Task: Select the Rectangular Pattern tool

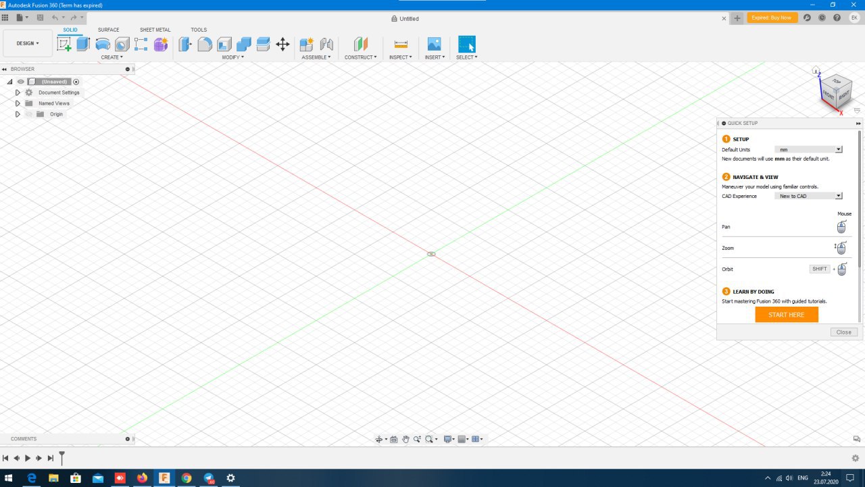Action: coord(141,45)
